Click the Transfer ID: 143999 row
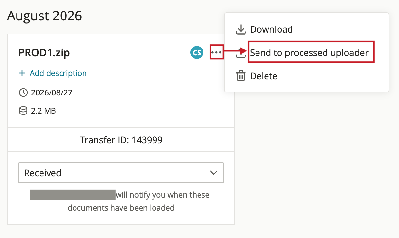This screenshot has height=238, width=399. (121, 140)
